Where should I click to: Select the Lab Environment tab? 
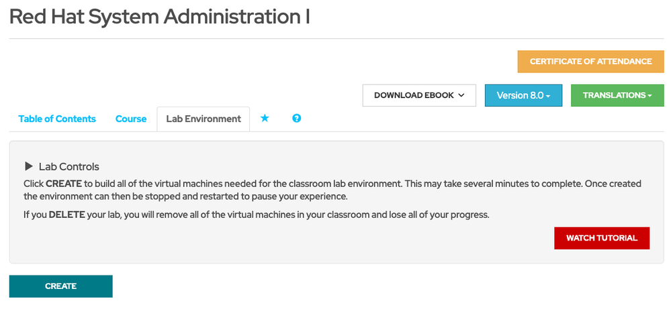pos(204,119)
